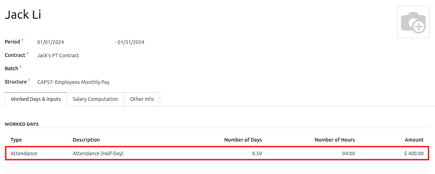The image size is (435, 174).
Task: Select the Attendance type cell
Action: pos(24,153)
